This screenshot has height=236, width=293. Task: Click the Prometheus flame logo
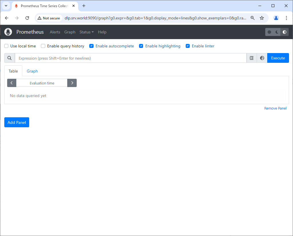click(8, 32)
